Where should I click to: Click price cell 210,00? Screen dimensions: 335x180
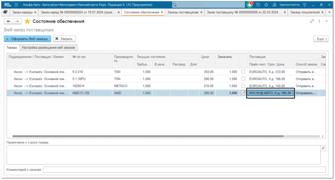coord(207,86)
